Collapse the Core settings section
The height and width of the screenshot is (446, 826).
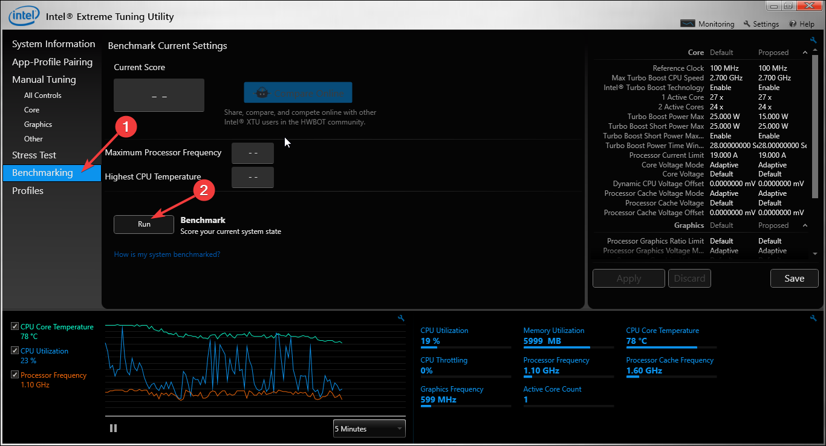click(x=805, y=52)
